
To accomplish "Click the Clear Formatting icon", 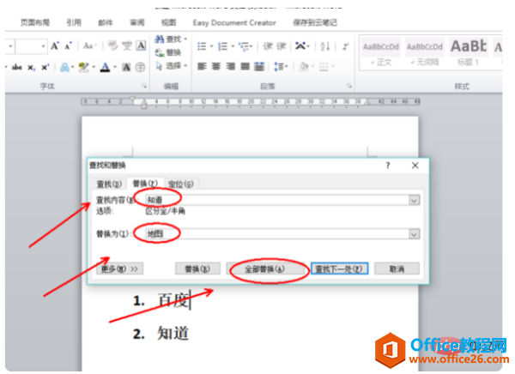I will pyautogui.click(x=113, y=45).
